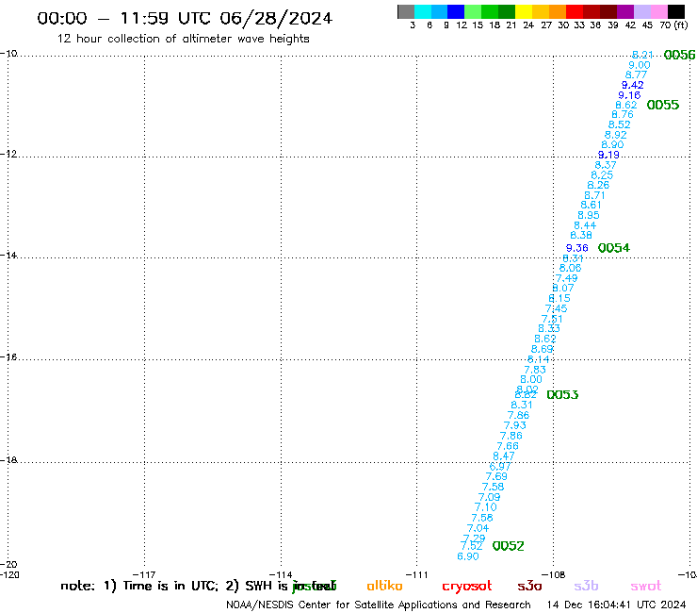The image size is (697, 613).
Task: Click the bright red legend swatch
Action: coord(575,11)
